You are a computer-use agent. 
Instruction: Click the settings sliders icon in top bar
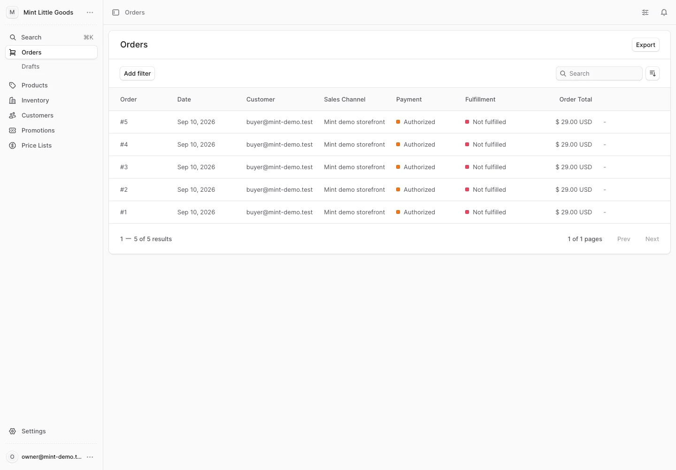[x=645, y=13]
